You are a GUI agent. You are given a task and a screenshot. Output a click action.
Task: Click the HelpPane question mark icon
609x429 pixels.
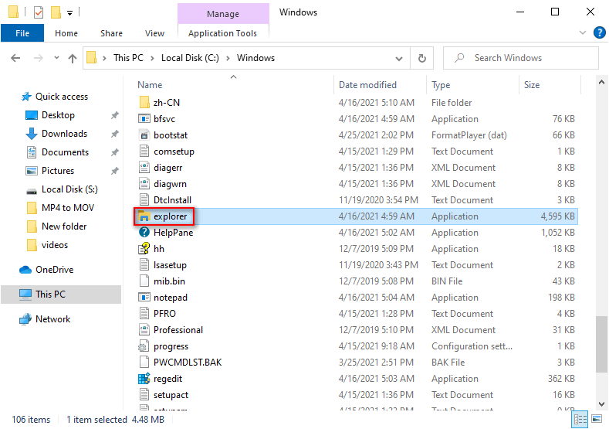[x=144, y=232]
